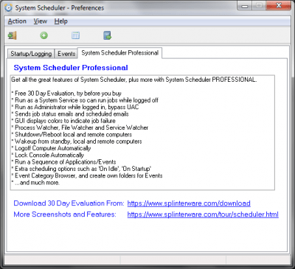
Task: Click the '...and much more.' line
Action: [35, 183]
